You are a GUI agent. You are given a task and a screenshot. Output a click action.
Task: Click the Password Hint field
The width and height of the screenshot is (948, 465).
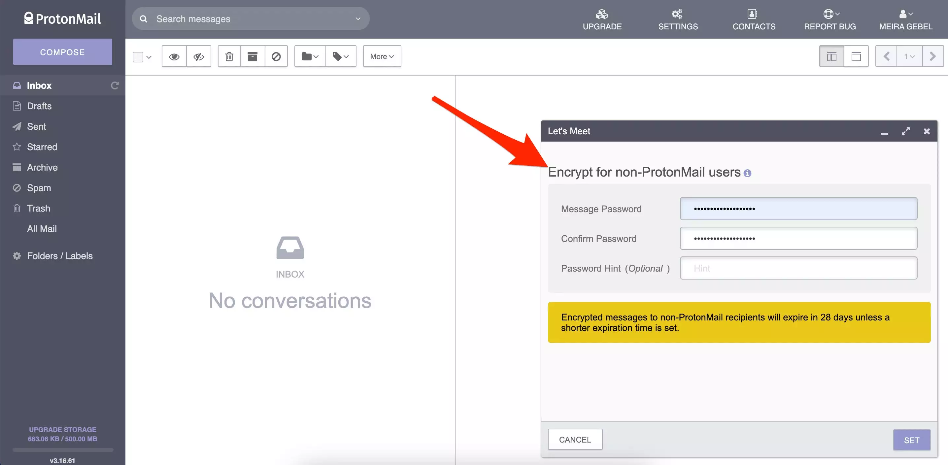click(798, 268)
